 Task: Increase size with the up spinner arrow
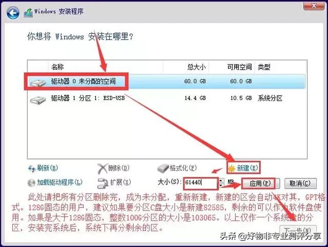tap(221, 180)
